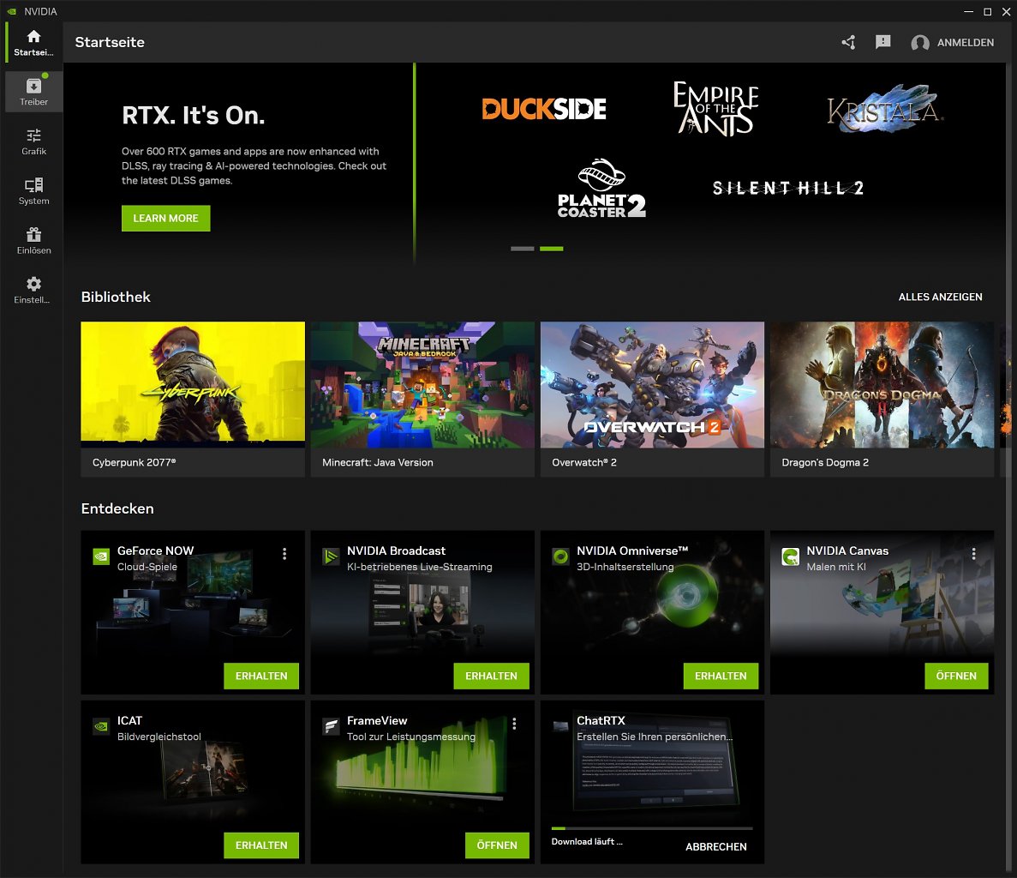
Task: Click the ANMELDEN sign-in button
Action: pos(965,42)
